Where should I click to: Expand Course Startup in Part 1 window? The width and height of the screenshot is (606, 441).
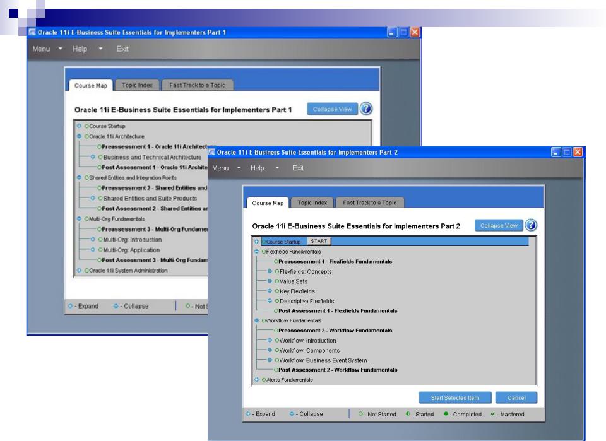(x=80, y=126)
